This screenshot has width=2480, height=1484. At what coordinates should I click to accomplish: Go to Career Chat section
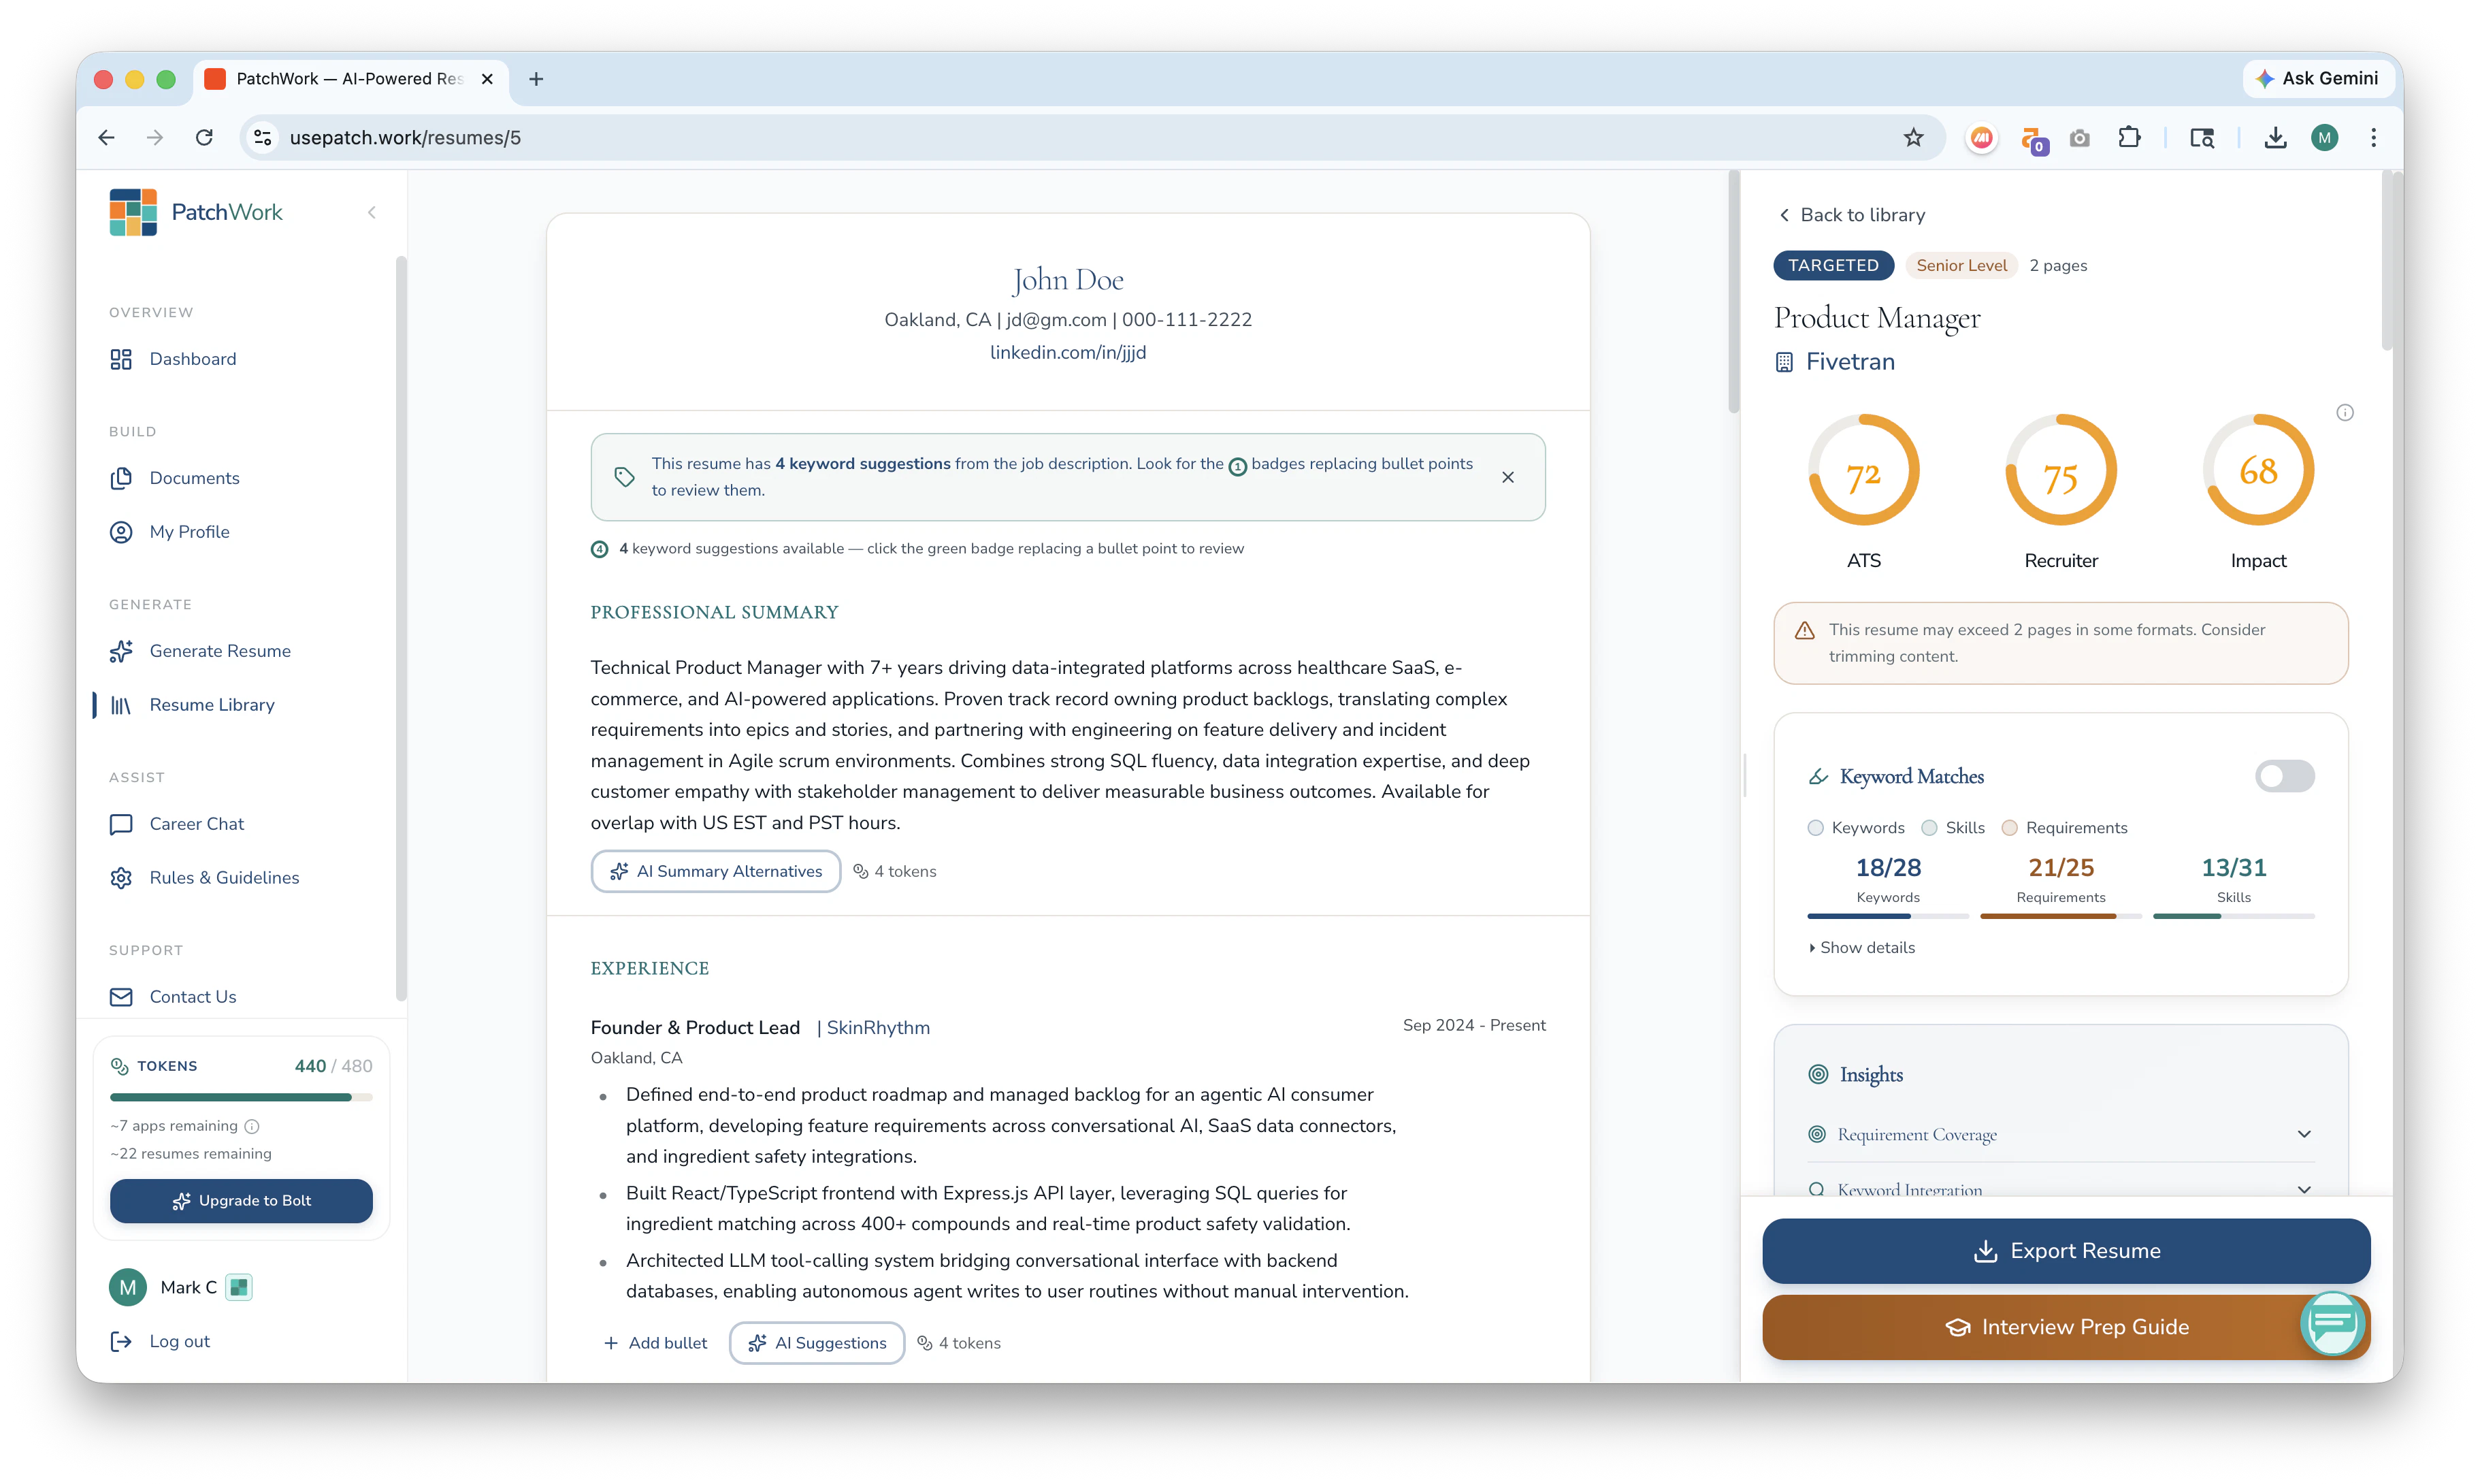[x=197, y=824]
